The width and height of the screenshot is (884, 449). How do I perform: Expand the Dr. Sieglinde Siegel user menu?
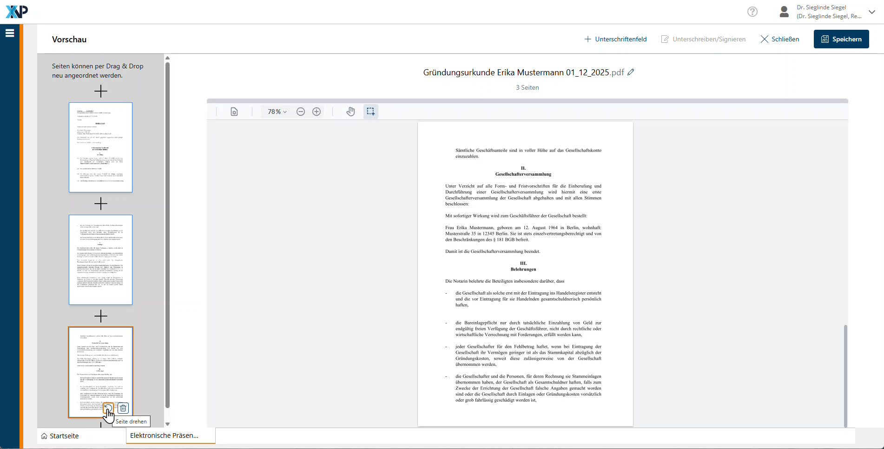[872, 12]
